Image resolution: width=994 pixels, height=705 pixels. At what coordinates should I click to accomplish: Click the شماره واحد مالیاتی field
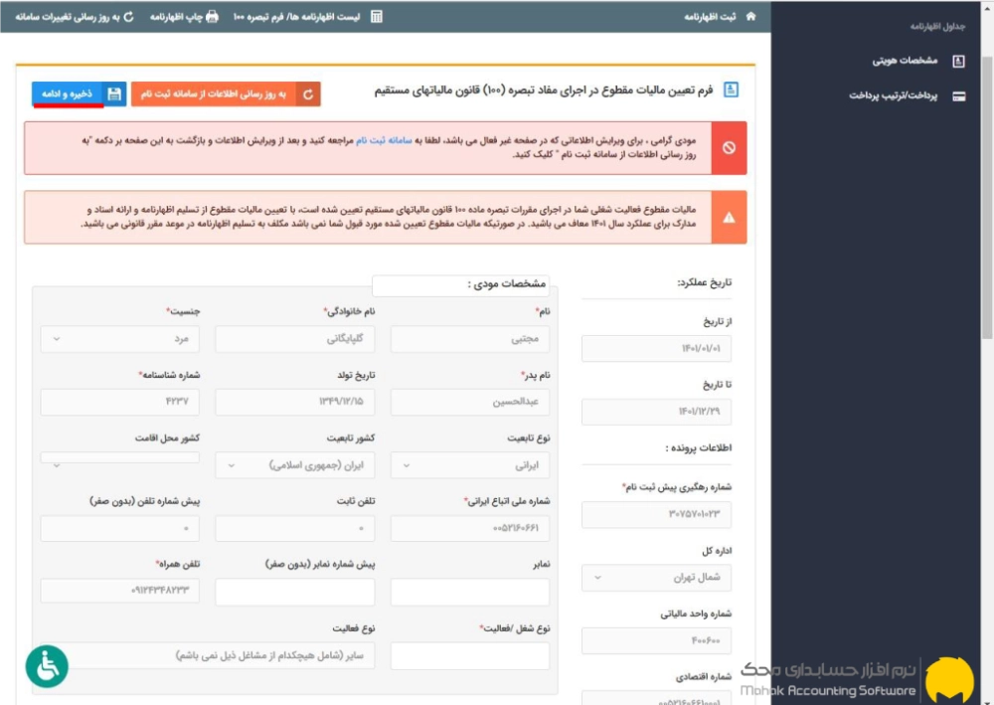656,641
